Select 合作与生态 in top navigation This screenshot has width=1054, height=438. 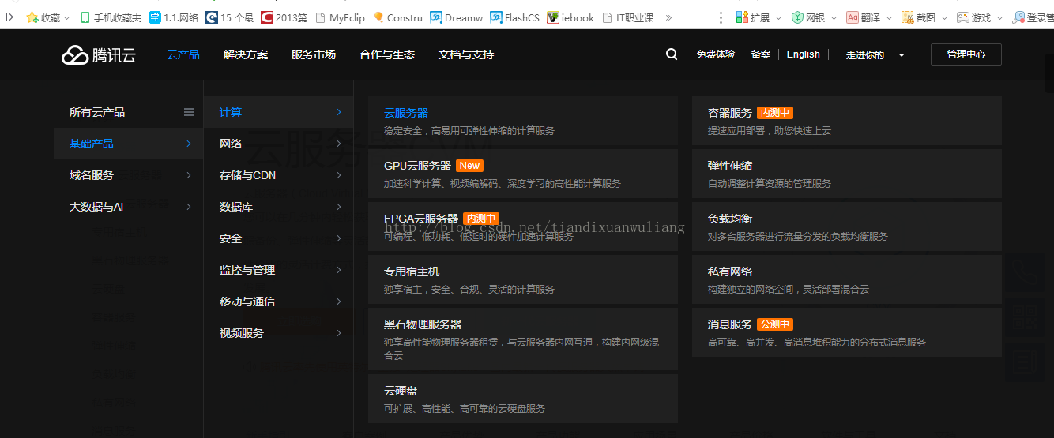pos(387,54)
